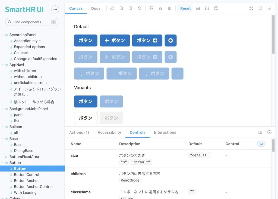Apply the vision simulator accessibility filter
Screen dimensions: 278x199
(216, 8)
